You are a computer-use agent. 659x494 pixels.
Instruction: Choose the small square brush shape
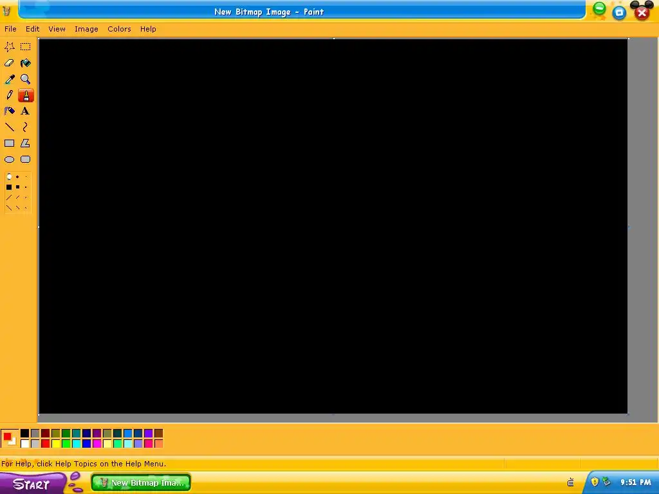(x=26, y=187)
